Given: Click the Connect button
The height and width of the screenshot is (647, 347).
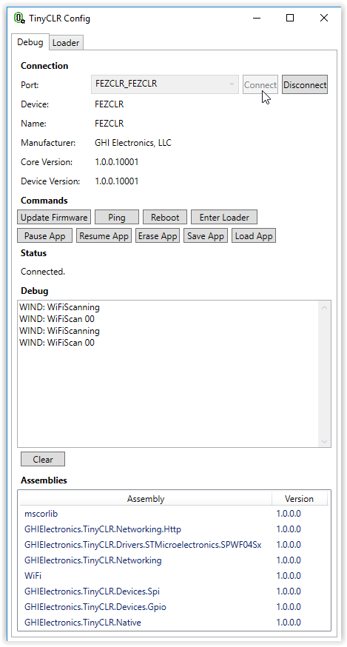Looking at the screenshot, I should tap(260, 84).
